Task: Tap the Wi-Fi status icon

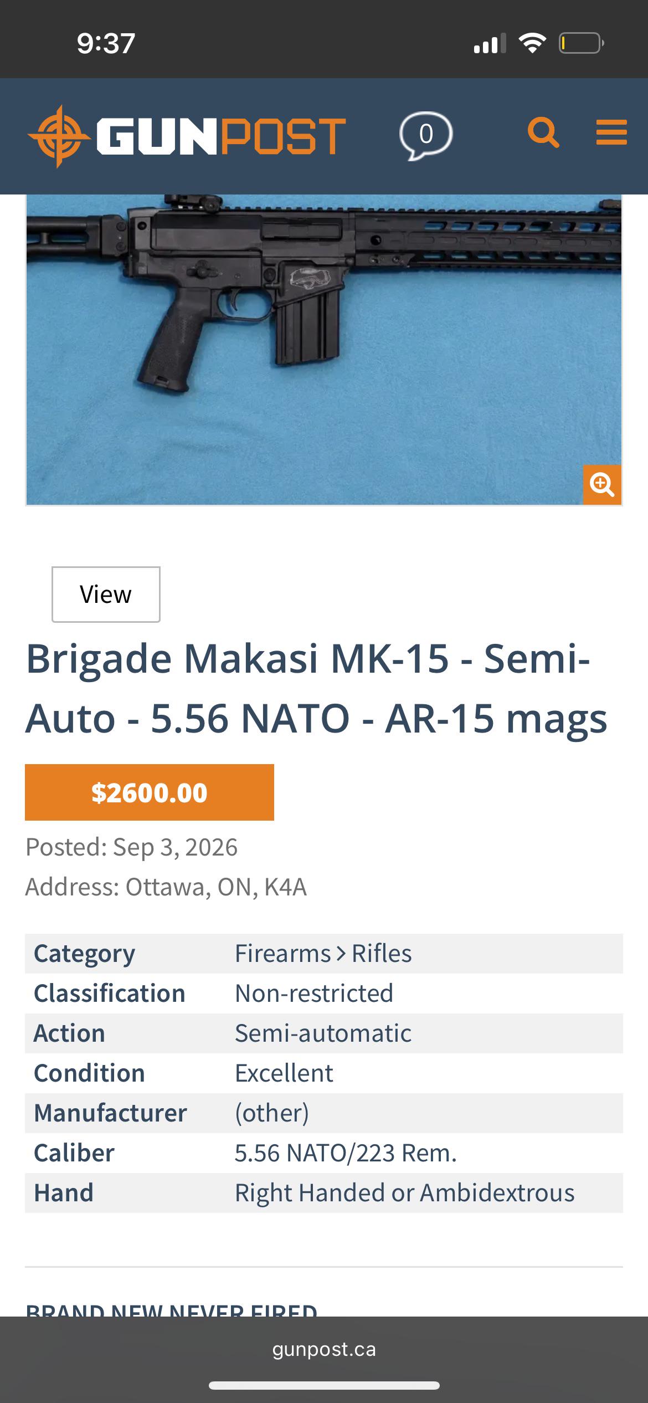Action: 532,43
